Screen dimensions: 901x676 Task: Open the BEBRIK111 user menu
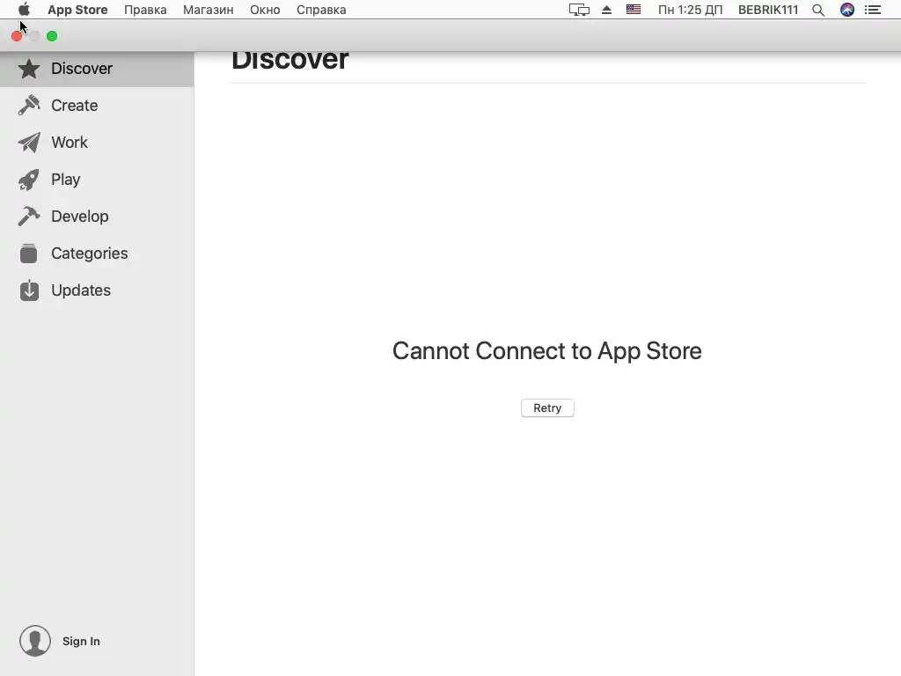pyautogui.click(x=768, y=10)
